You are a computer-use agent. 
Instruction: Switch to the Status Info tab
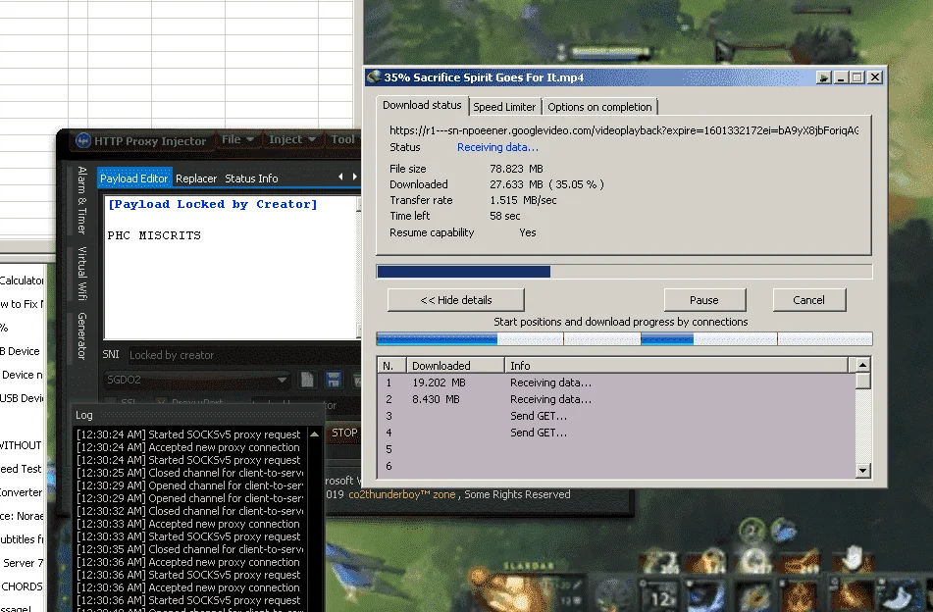click(251, 178)
